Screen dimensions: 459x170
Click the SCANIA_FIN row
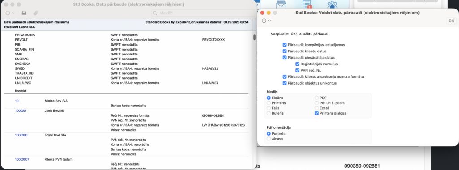coord(24,49)
